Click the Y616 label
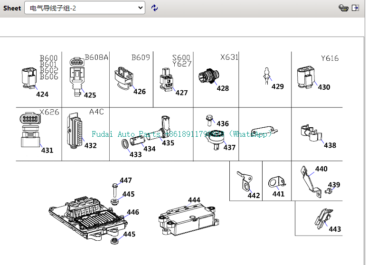The width and height of the screenshot is (368, 265). [330, 58]
